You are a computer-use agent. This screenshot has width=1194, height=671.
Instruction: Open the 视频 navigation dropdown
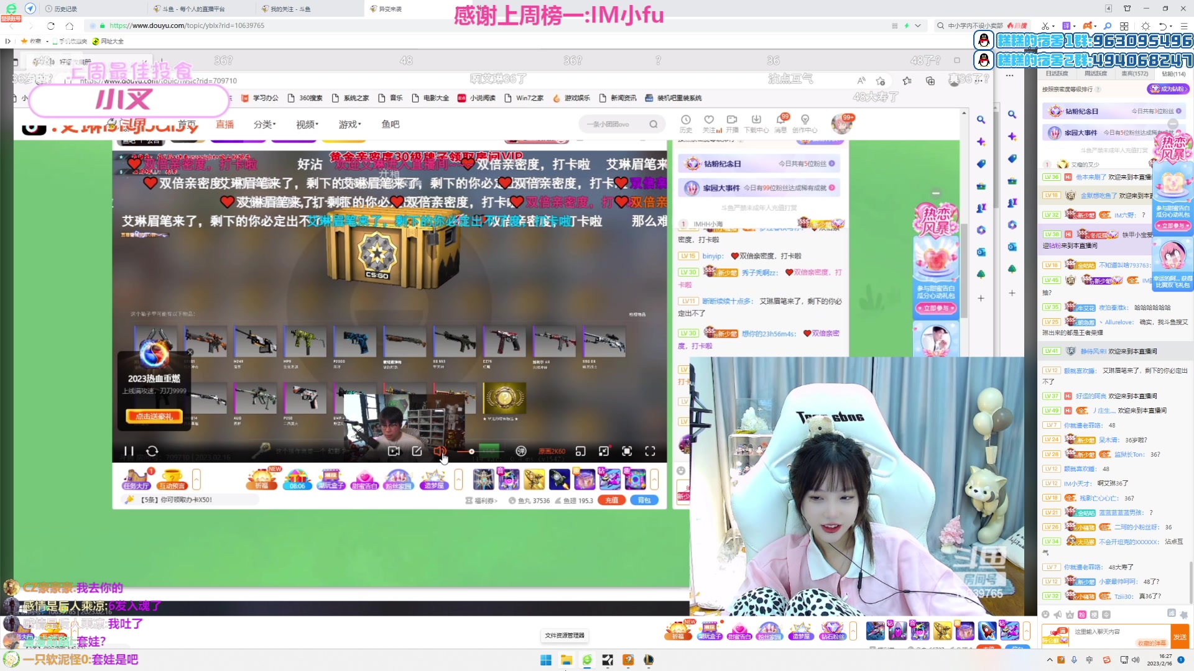click(x=307, y=124)
